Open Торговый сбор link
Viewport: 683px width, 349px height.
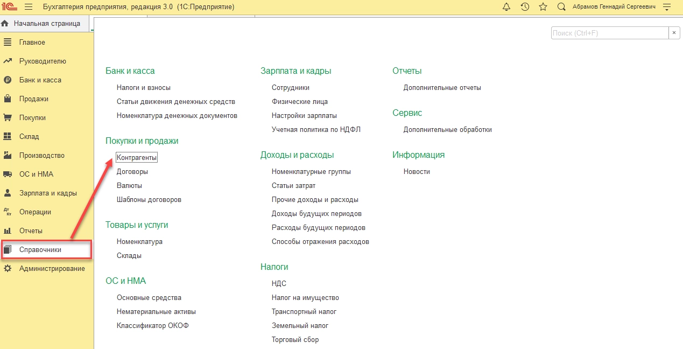(x=295, y=340)
